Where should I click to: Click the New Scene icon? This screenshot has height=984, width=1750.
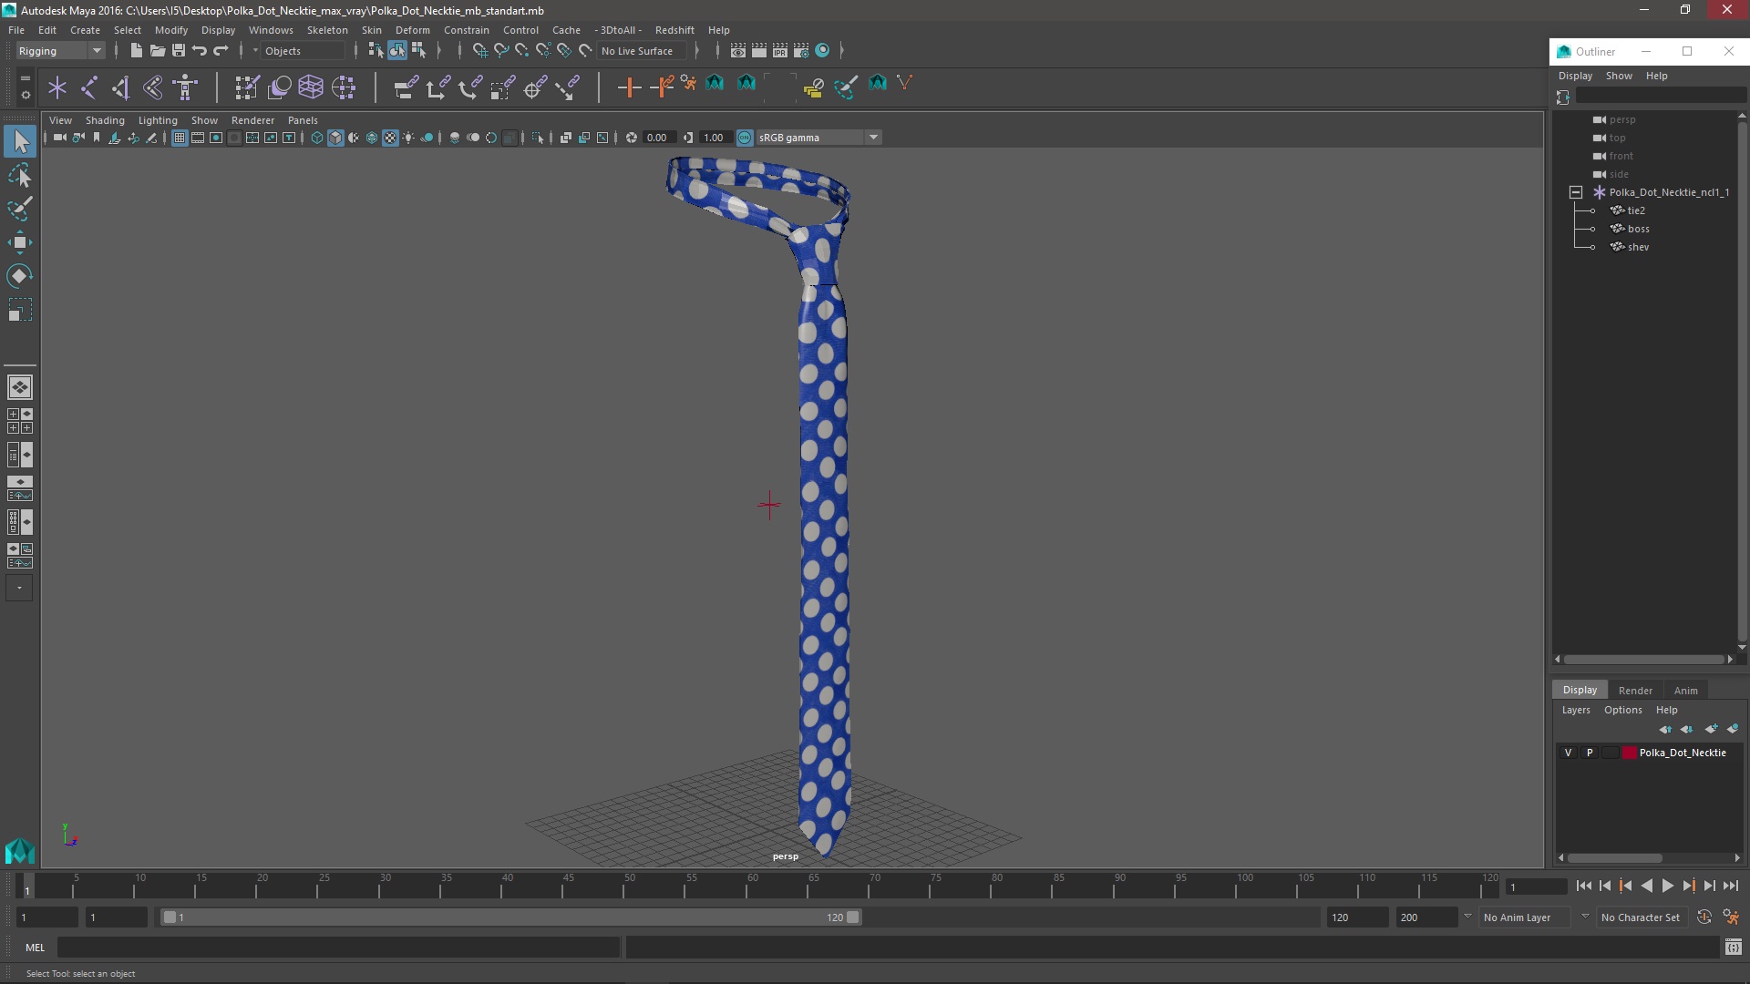pos(136,51)
